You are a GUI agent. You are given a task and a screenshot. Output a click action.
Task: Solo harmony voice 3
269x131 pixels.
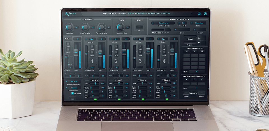140,46
